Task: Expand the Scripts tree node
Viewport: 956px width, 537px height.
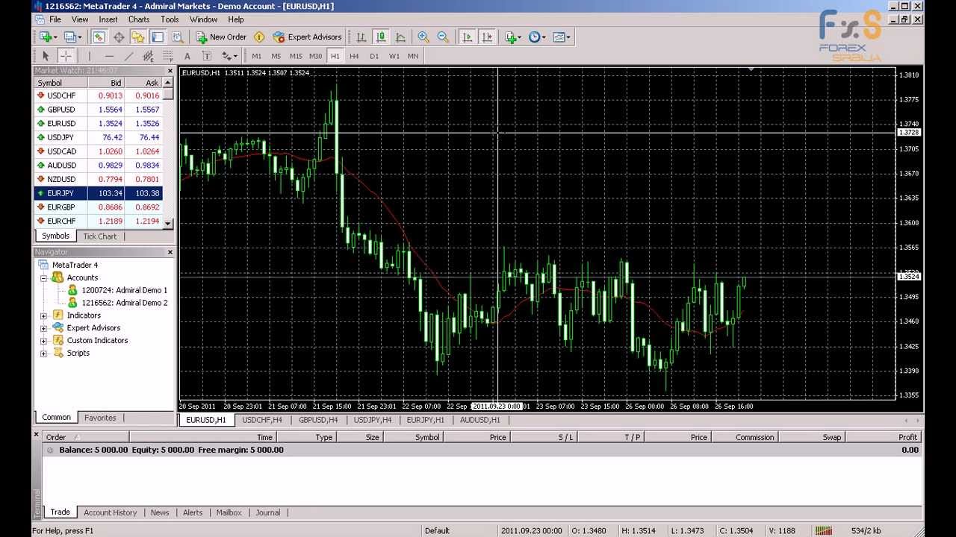Action: click(x=43, y=354)
